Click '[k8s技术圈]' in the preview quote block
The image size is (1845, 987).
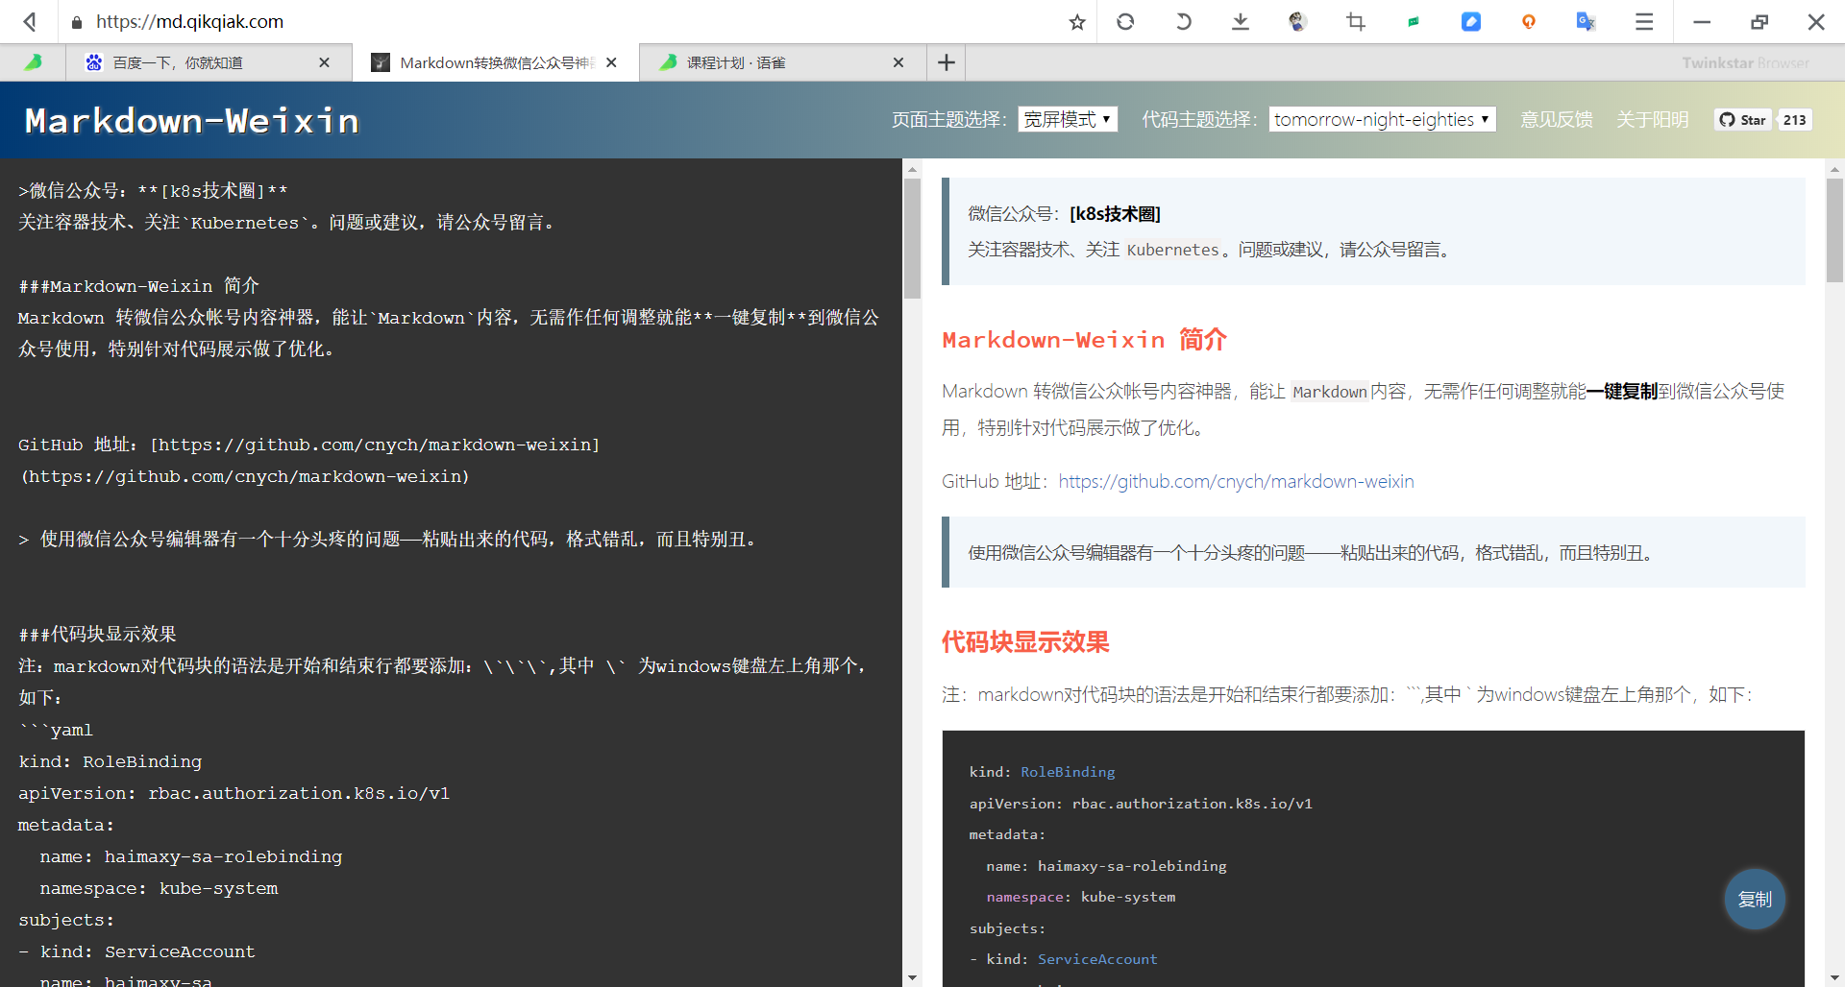pyautogui.click(x=1115, y=214)
